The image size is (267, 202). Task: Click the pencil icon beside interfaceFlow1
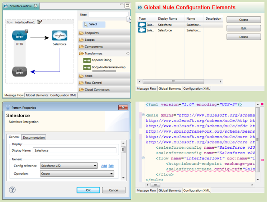pyautogui.click(x=39, y=22)
